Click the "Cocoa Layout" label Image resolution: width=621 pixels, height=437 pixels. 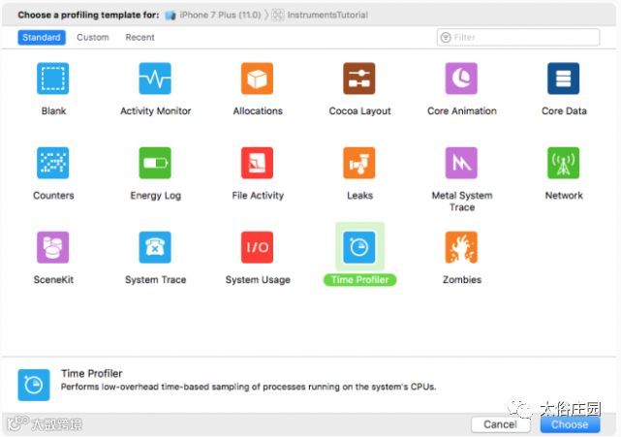(x=359, y=110)
